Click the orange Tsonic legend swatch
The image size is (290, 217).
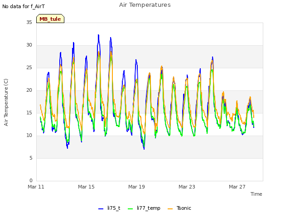pyautogui.click(x=170, y=209)
